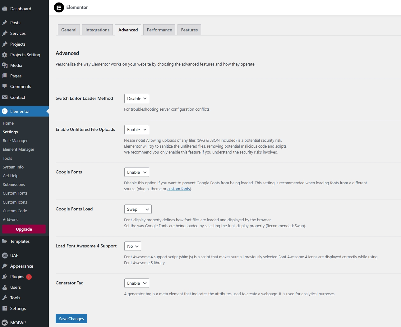This screenshot has width=401, height=327.
Task: Click the Elementor logo icon in header
Action: click(x=59, y=7)
